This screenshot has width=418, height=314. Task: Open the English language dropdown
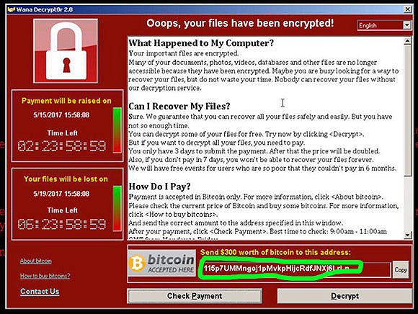pos(384,25)
